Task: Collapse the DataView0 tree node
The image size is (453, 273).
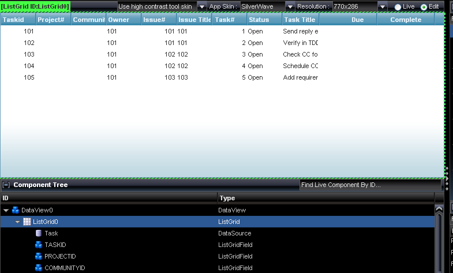Action: (6, 211)
